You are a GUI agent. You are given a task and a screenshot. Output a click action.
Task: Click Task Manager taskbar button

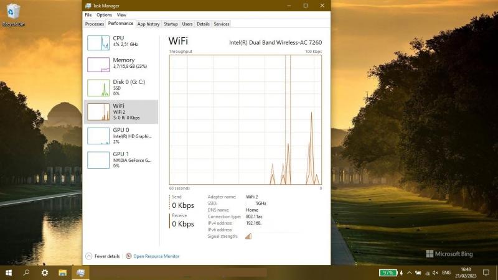click(x=81, y=273)
